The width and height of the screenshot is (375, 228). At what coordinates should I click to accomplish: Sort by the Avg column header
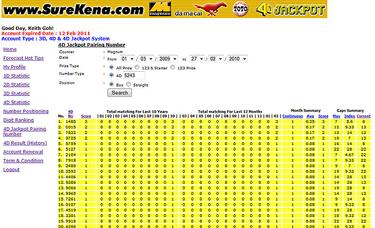(x=310, y=116)
